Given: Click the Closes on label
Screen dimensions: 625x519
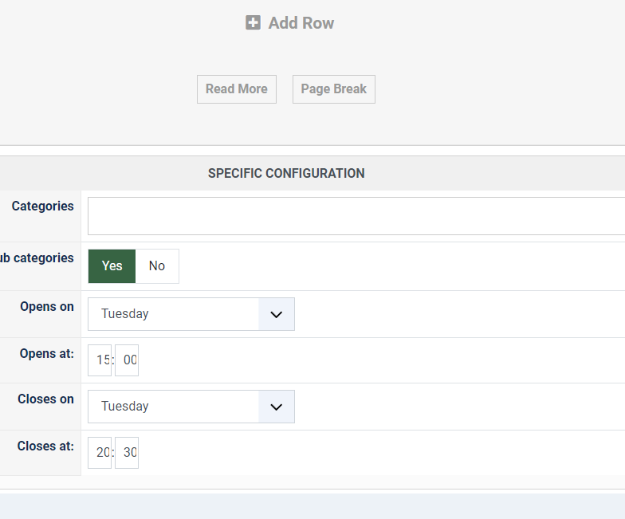Looking at the screenshot, I should (x=45, y=399).
